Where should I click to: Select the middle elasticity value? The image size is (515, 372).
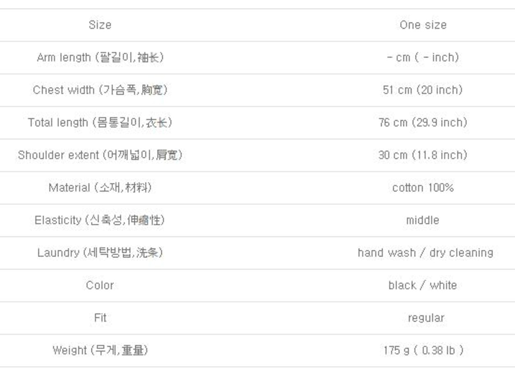(423, 220)
